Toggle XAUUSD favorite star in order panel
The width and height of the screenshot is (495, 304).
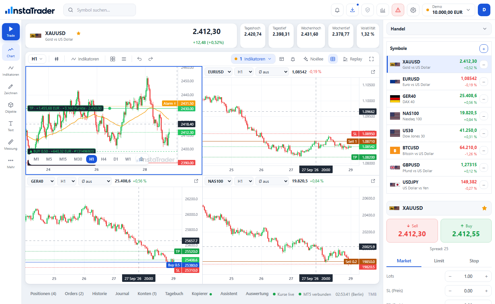[484, 208]
